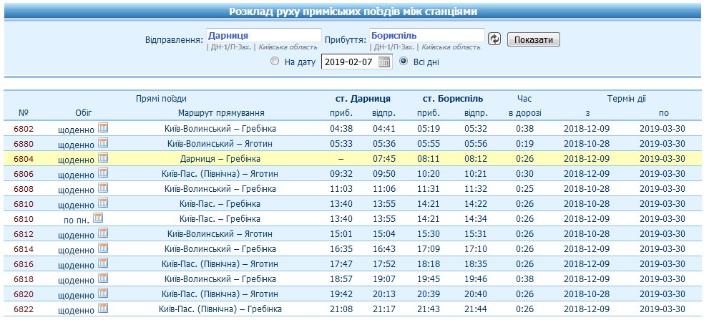Open the date picker calendar icon
Image resolution: width=704 pixels, height=320 pixels.
coord(384,62)
